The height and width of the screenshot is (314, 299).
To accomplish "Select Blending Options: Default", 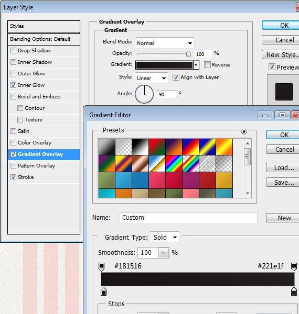I will coord(44,39).
